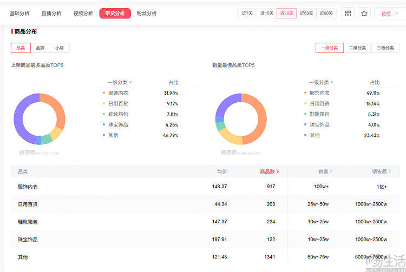Click orange 服饰内衣 legend dot on left

[103, 93]
